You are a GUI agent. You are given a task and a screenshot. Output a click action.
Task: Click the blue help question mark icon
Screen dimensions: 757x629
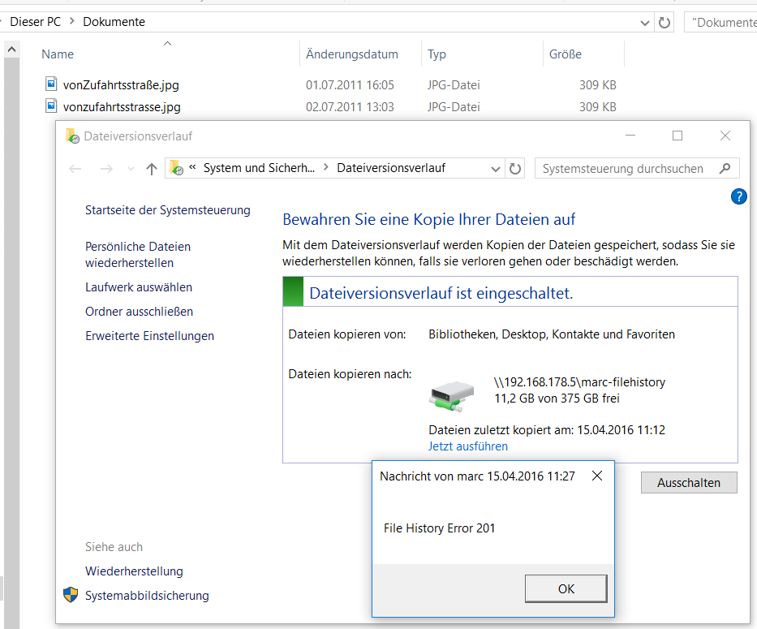point(738,196)
